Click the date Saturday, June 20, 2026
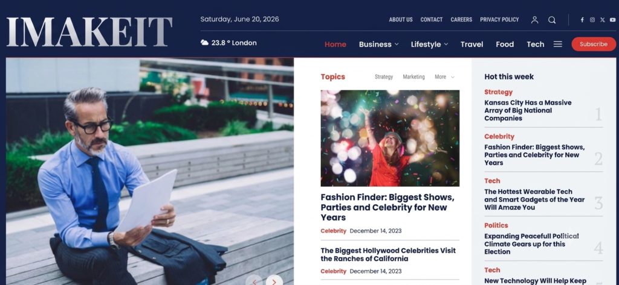 (239, 19)
